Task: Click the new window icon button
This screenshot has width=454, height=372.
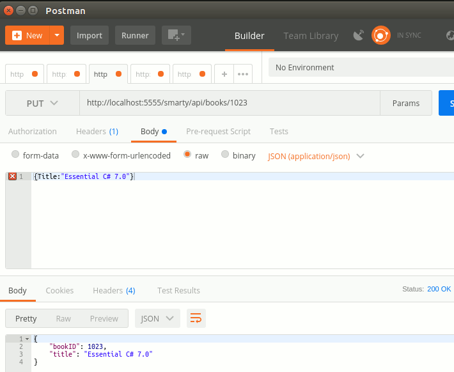Action: click(176, 35)
